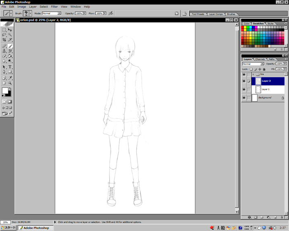Hide the Background layer eye icon

(x=244, y=98)
